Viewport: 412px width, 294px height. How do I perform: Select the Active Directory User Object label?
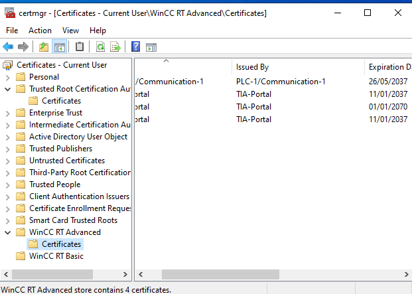[x=78, y=137]
